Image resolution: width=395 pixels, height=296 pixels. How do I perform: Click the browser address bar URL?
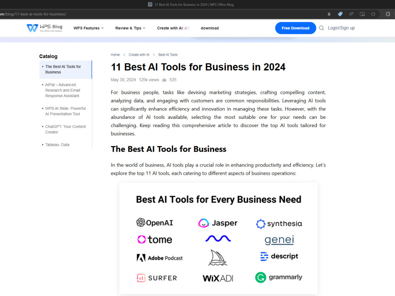click(x=33, y=14)
